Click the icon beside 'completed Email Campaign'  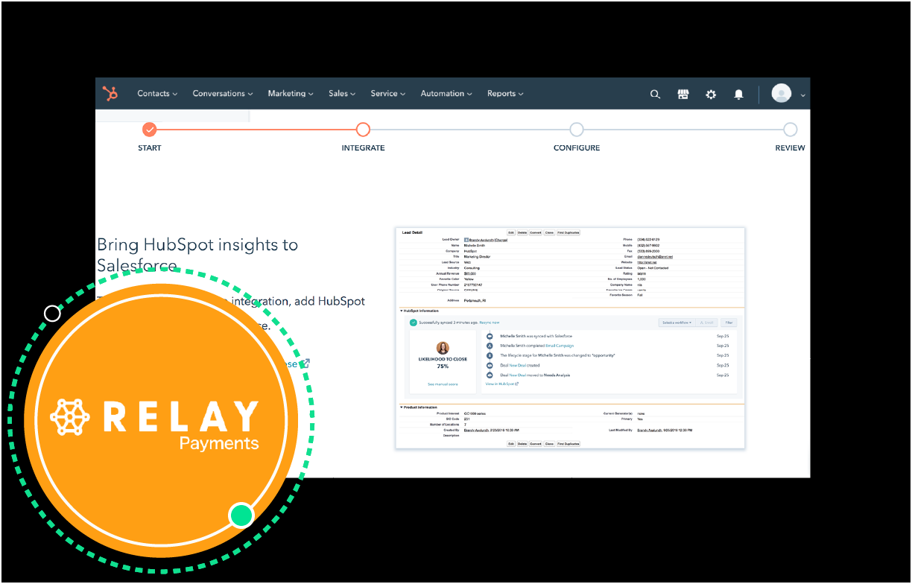(490, 346)
